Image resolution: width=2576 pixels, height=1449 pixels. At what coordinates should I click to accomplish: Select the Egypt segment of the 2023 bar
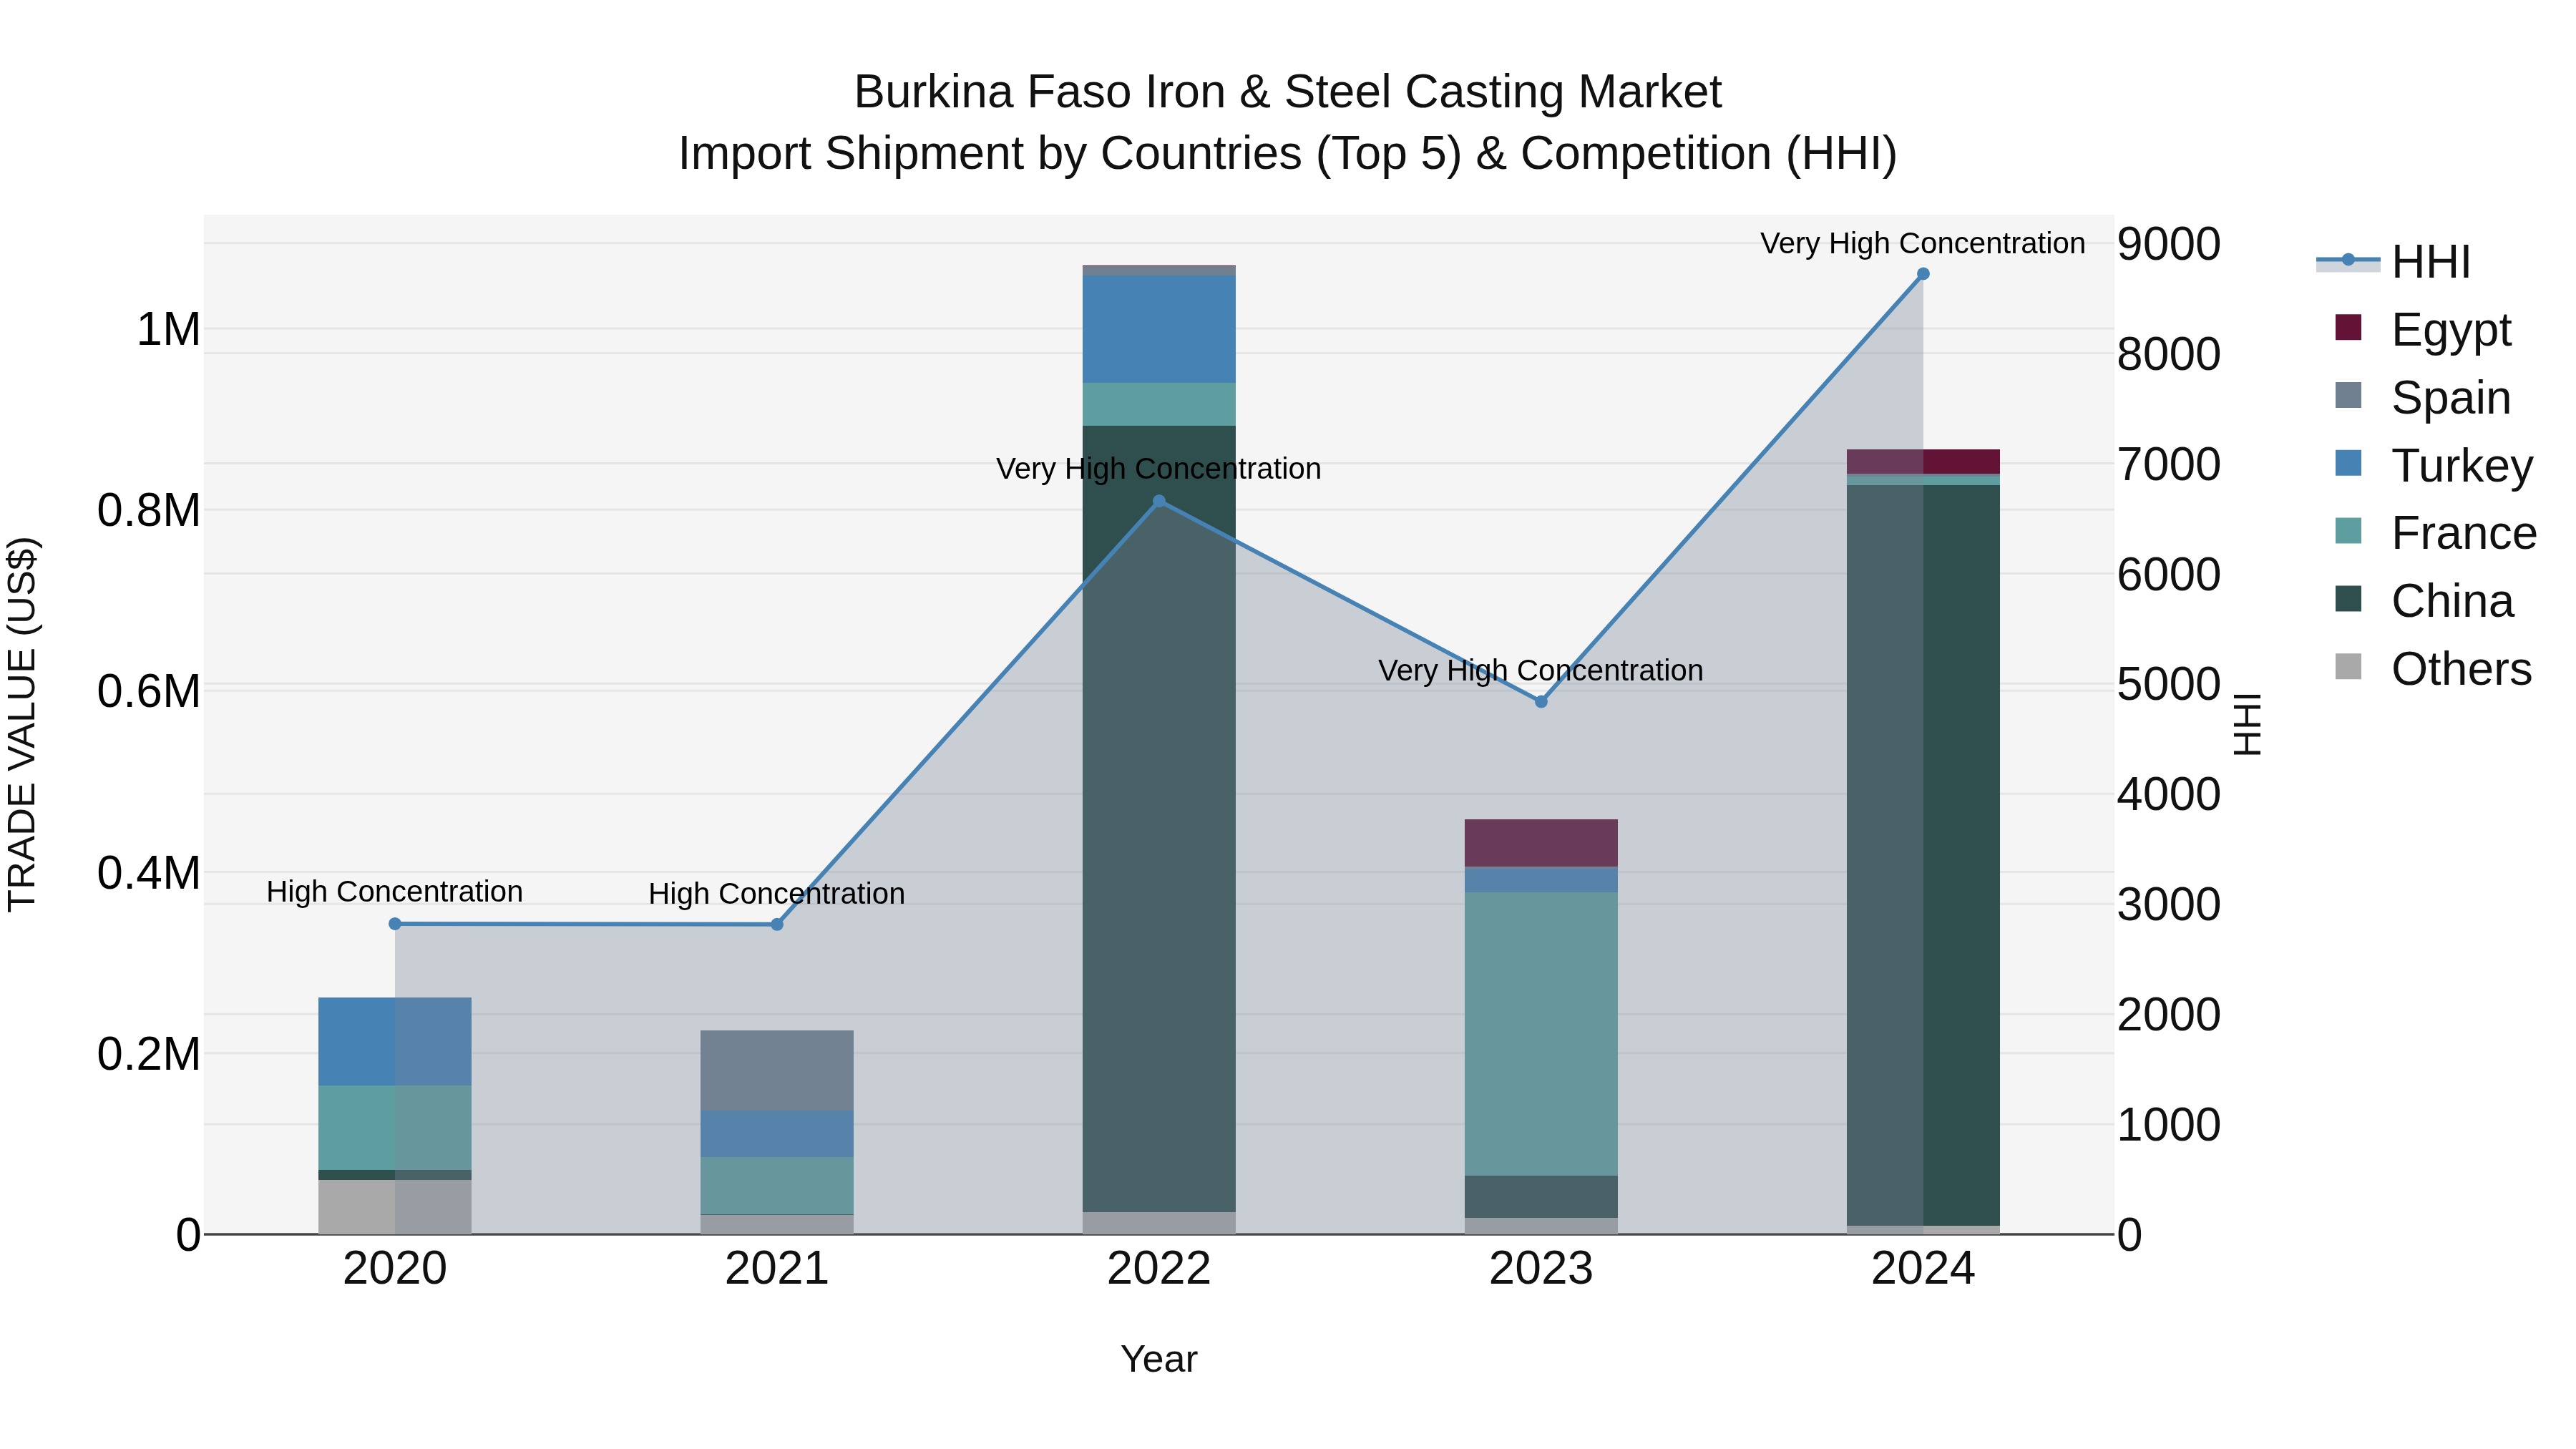tap(1541, 843)
